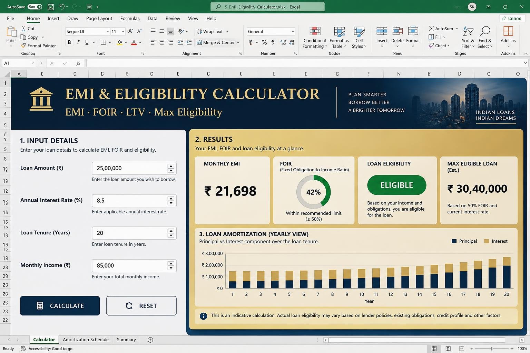
Task: Add a new sheet with the plus icon
Action: (150, 340)
